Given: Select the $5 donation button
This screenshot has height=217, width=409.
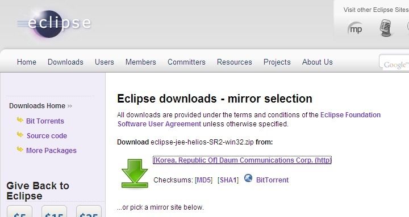Looking at the screenshot, I should (19, 211).
